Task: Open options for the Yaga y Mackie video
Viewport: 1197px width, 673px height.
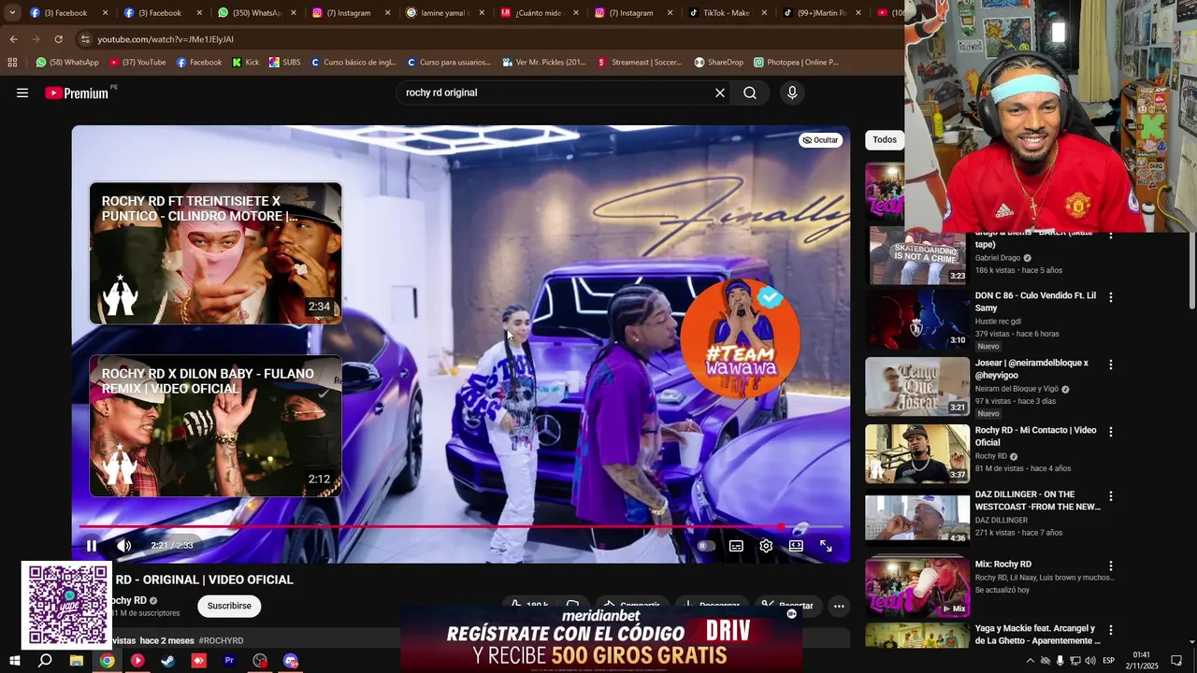Action: (1111, 631)
